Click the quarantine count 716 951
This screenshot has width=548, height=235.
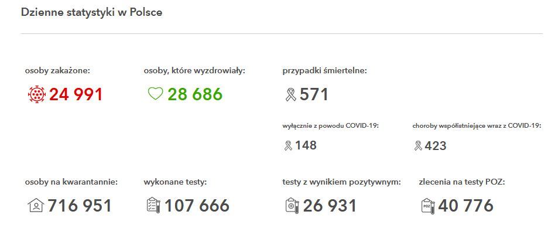(80, 206)
